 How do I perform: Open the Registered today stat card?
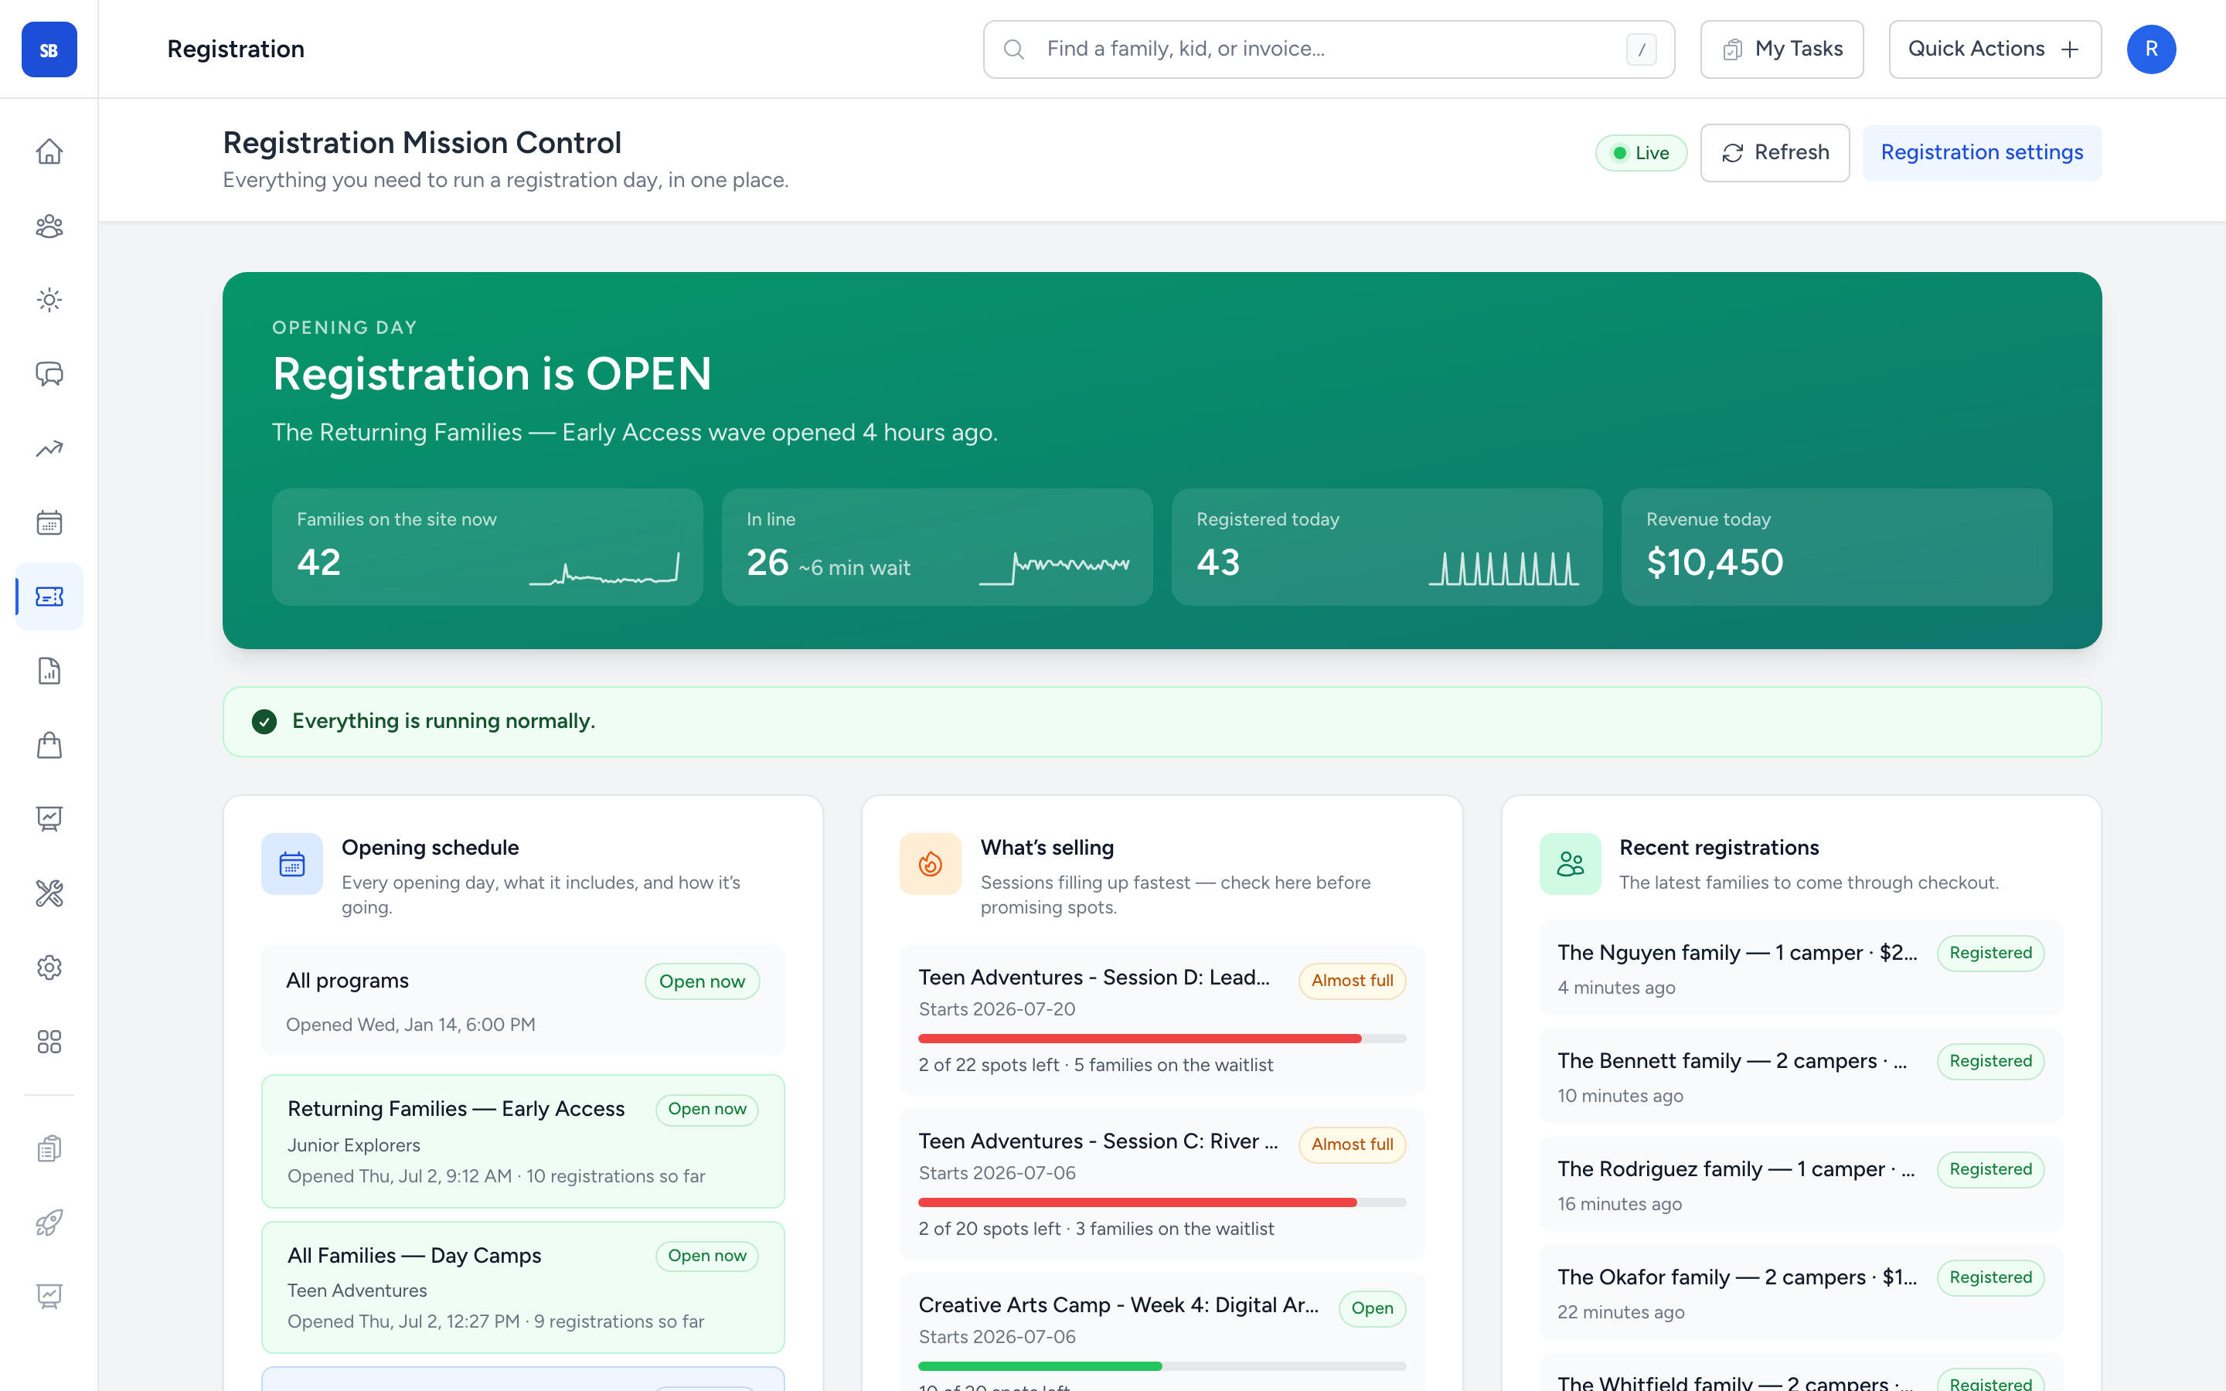1386,546
